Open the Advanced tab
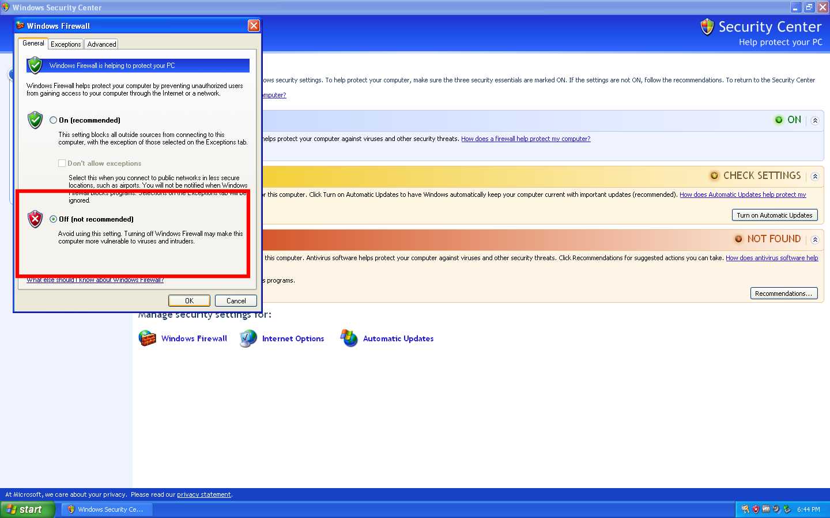Image resolution: width=830 pixels, height=518 pixels. pos(101,44)
